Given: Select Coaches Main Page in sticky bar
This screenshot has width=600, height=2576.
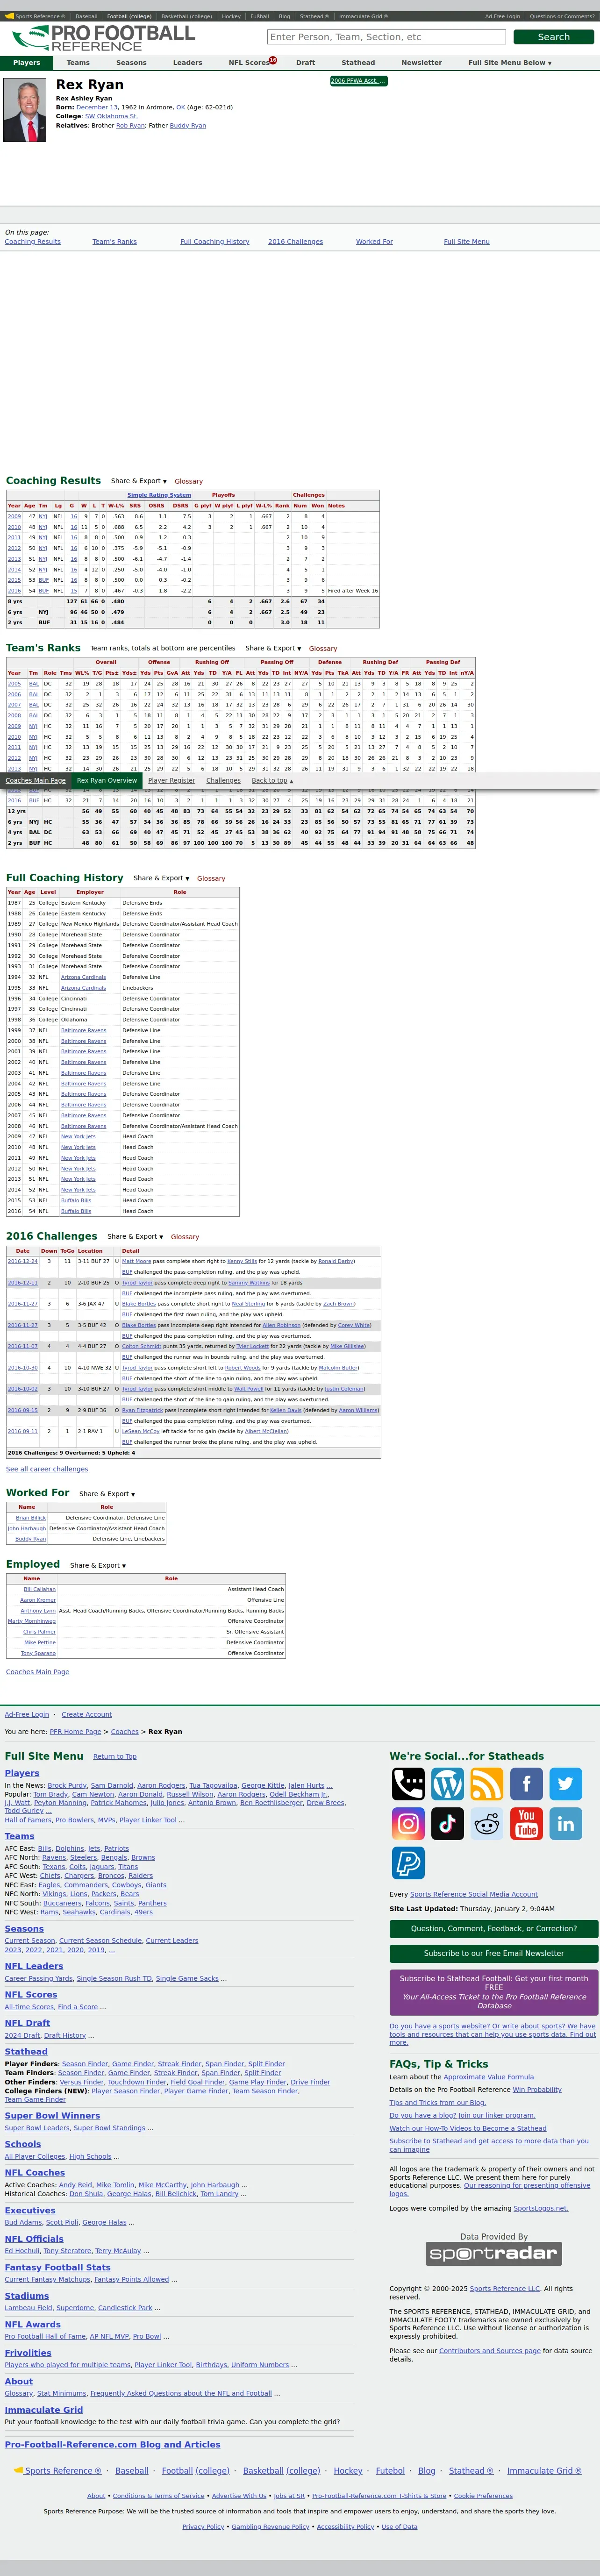Looking at the screenshot, I should [35, 780].
